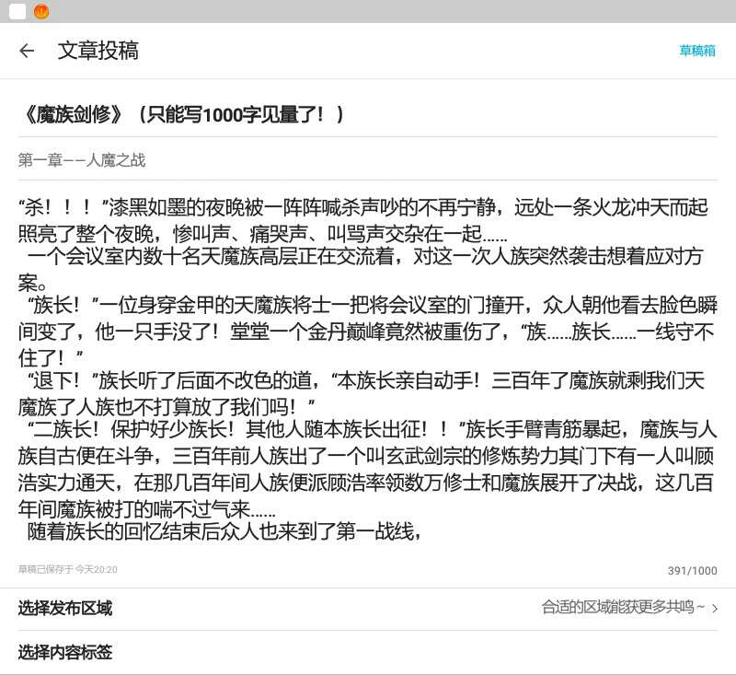The image size is (736, 675).
Task: Open the 选择内容标签 selector
Action: [65, 652]
